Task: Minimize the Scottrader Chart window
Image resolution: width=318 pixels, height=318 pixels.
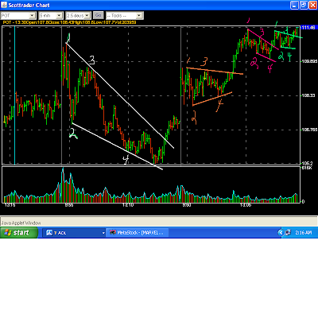Action: coord(294,5)
